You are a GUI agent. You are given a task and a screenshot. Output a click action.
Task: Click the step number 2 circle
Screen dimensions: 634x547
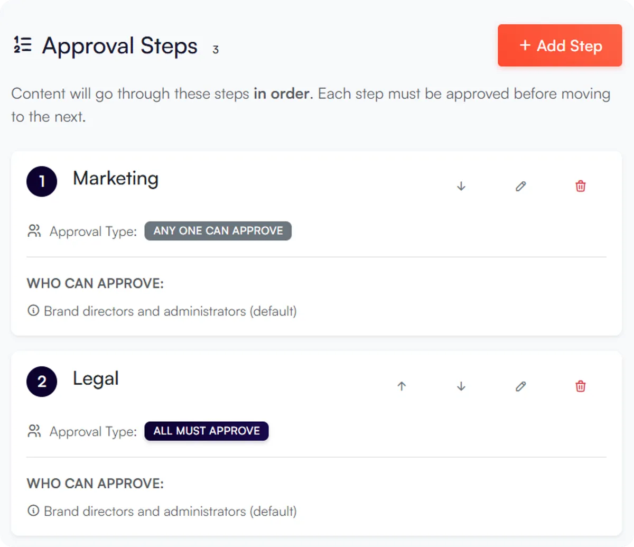tap(41, 382)
